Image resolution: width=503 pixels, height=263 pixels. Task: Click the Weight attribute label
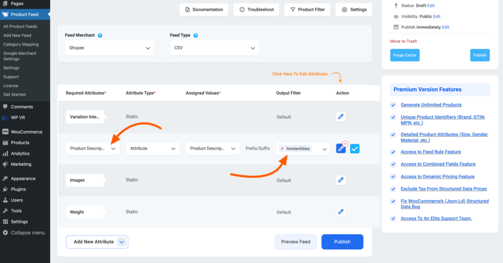[x=84, y=212]
